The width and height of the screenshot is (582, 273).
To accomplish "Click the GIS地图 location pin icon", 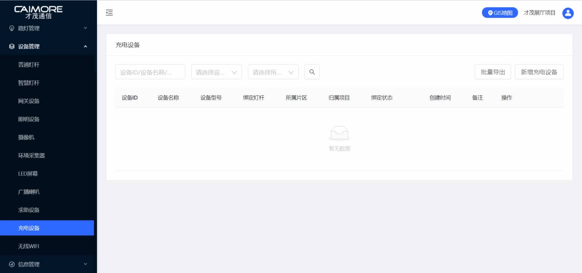I will pyautogui.click(x=490, y=12).
